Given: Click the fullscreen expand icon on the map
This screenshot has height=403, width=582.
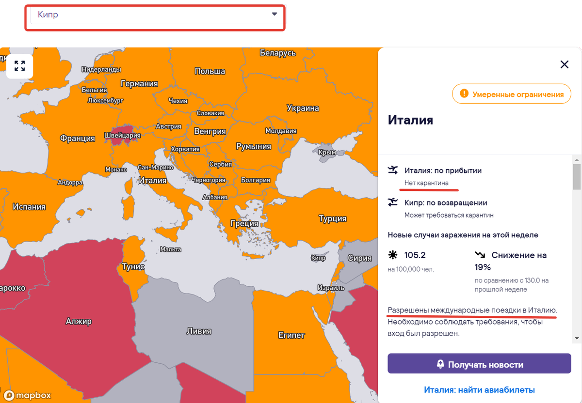Looking at the screenshot, I should [x=19, y=66].
